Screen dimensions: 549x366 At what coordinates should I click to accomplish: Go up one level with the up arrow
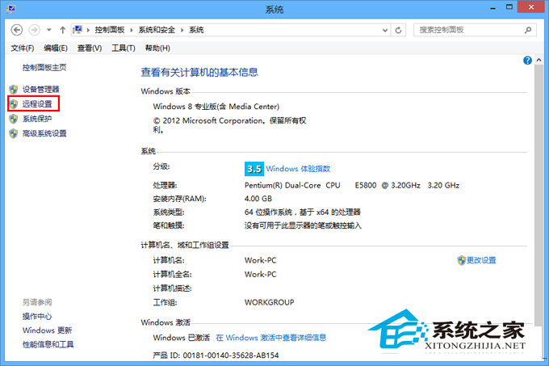[63, 30]
